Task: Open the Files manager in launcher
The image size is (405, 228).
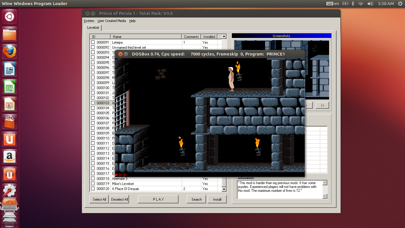Action: pyautogui.click(x=9, y=34)
